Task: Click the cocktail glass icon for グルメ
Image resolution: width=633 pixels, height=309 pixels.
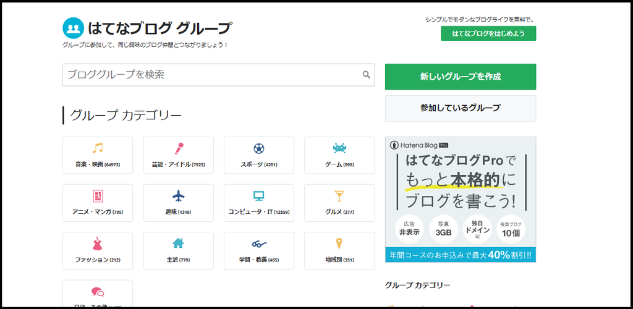Action: (339, 196)
